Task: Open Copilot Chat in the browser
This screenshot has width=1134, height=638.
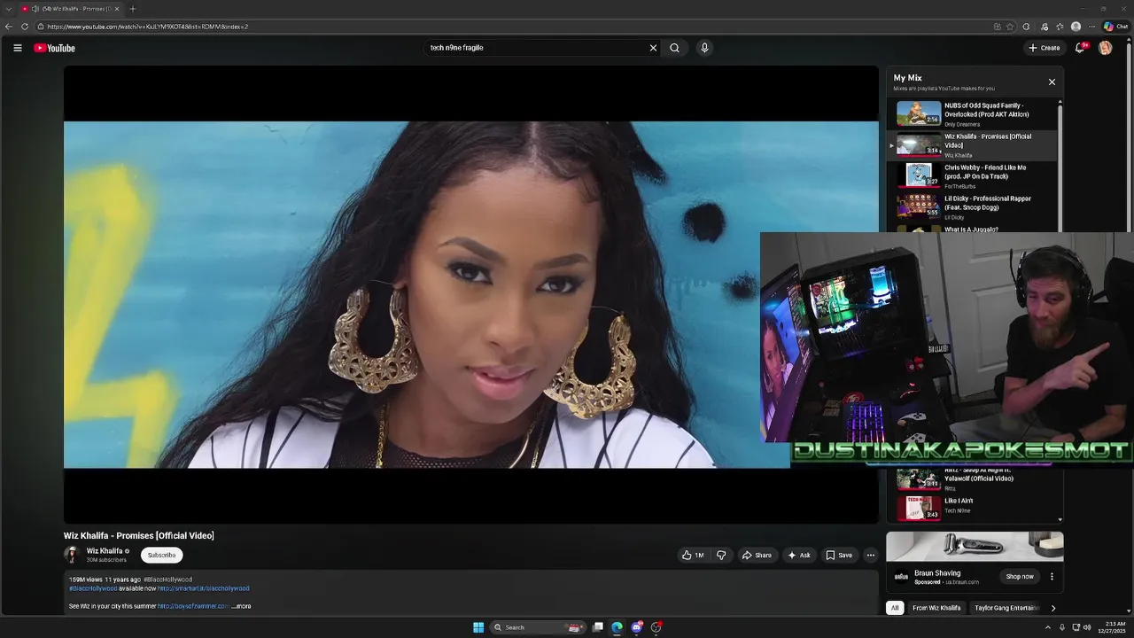Action: click(1115, 27)
